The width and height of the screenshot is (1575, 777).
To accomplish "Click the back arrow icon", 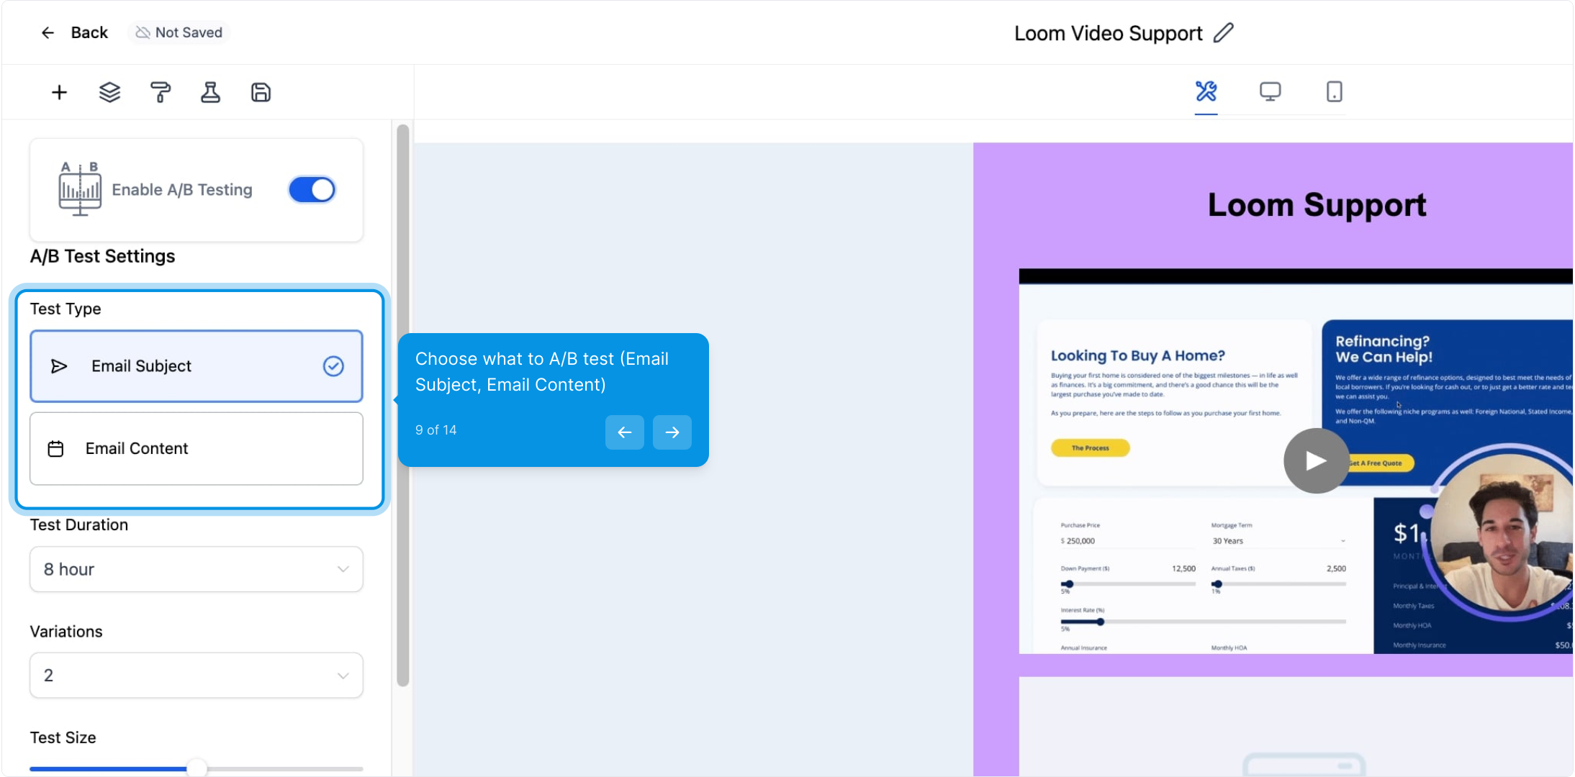I will point(48,32).
